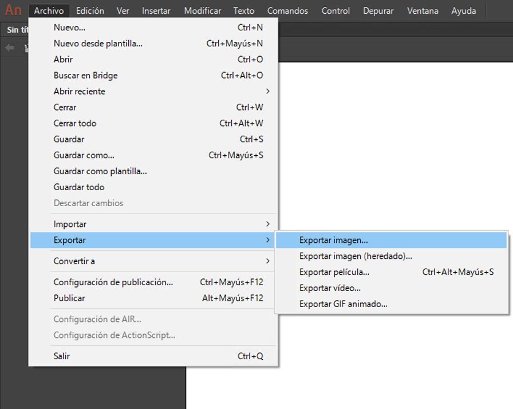Choose Cerrar todo
513x409 pixels.
coord(153,123)
